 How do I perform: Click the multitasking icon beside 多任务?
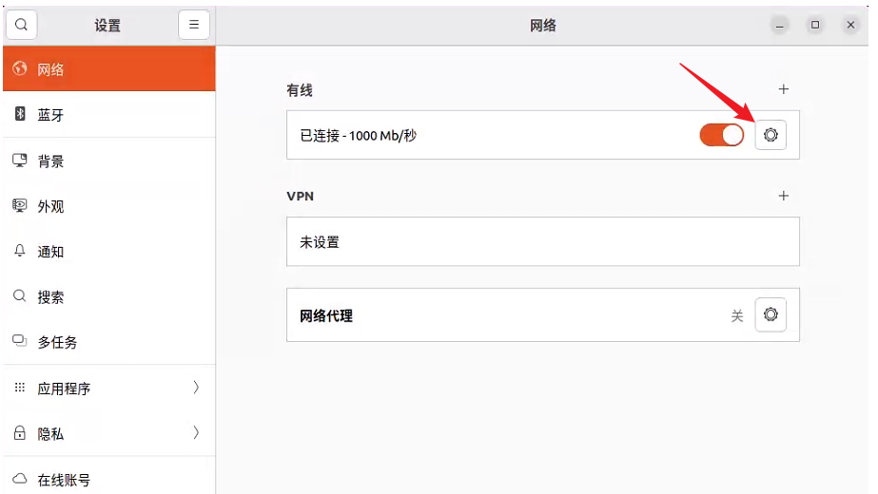point(20,341)
